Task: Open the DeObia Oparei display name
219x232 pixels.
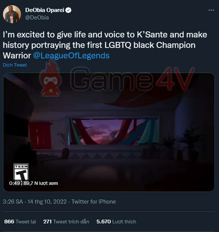Action: click(45, 10)
